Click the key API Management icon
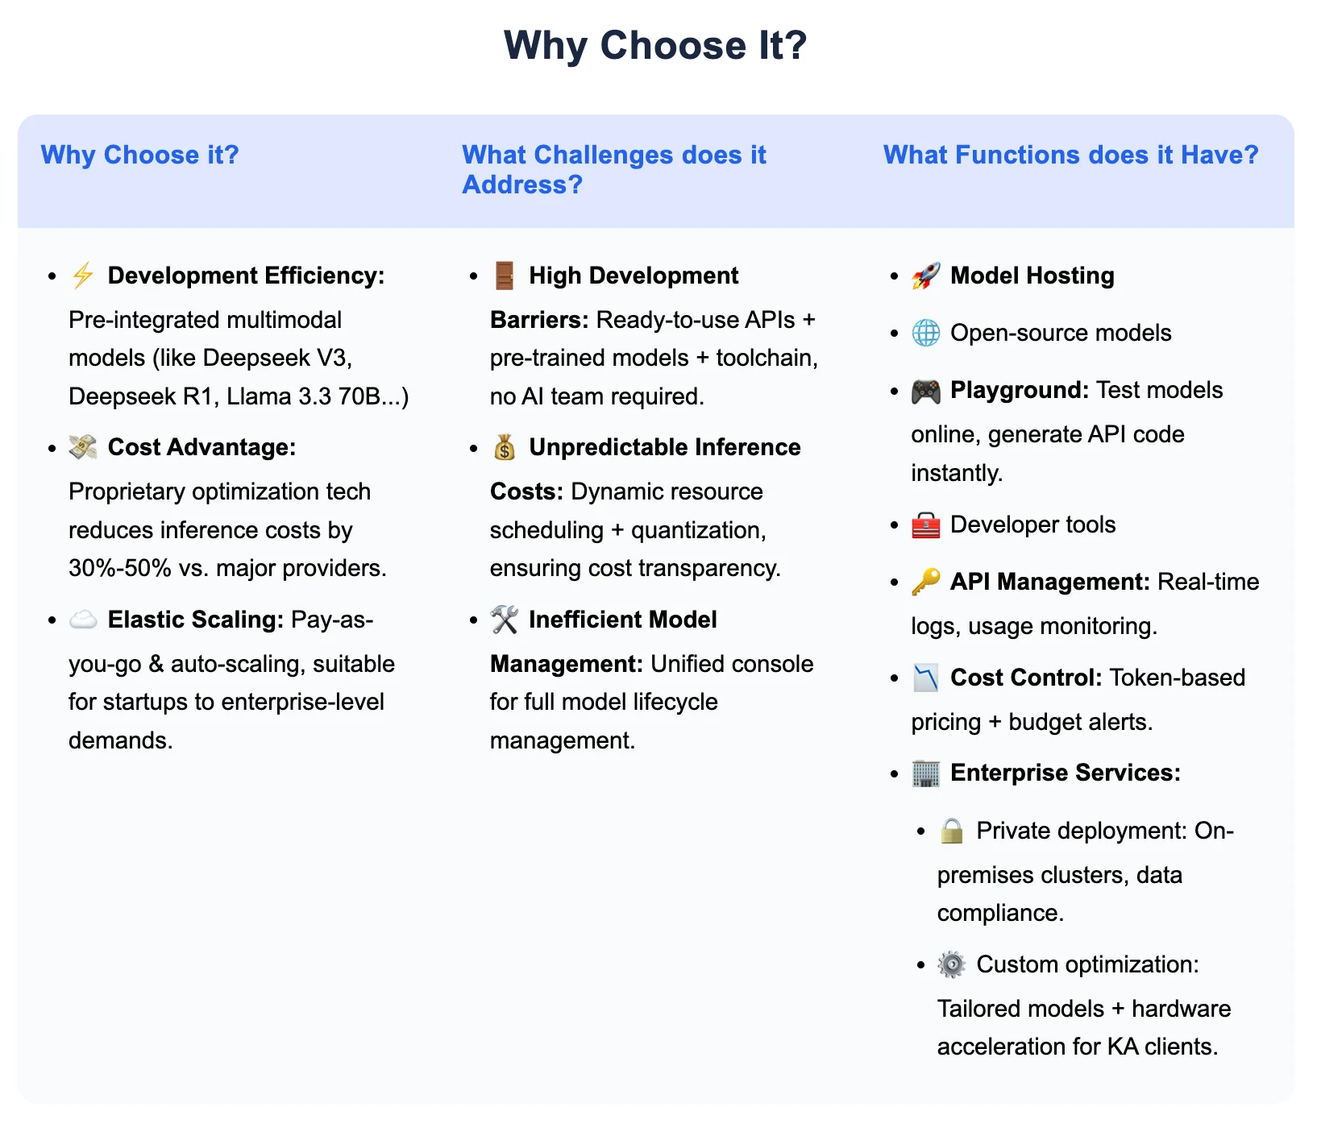 tap(926, 582)
